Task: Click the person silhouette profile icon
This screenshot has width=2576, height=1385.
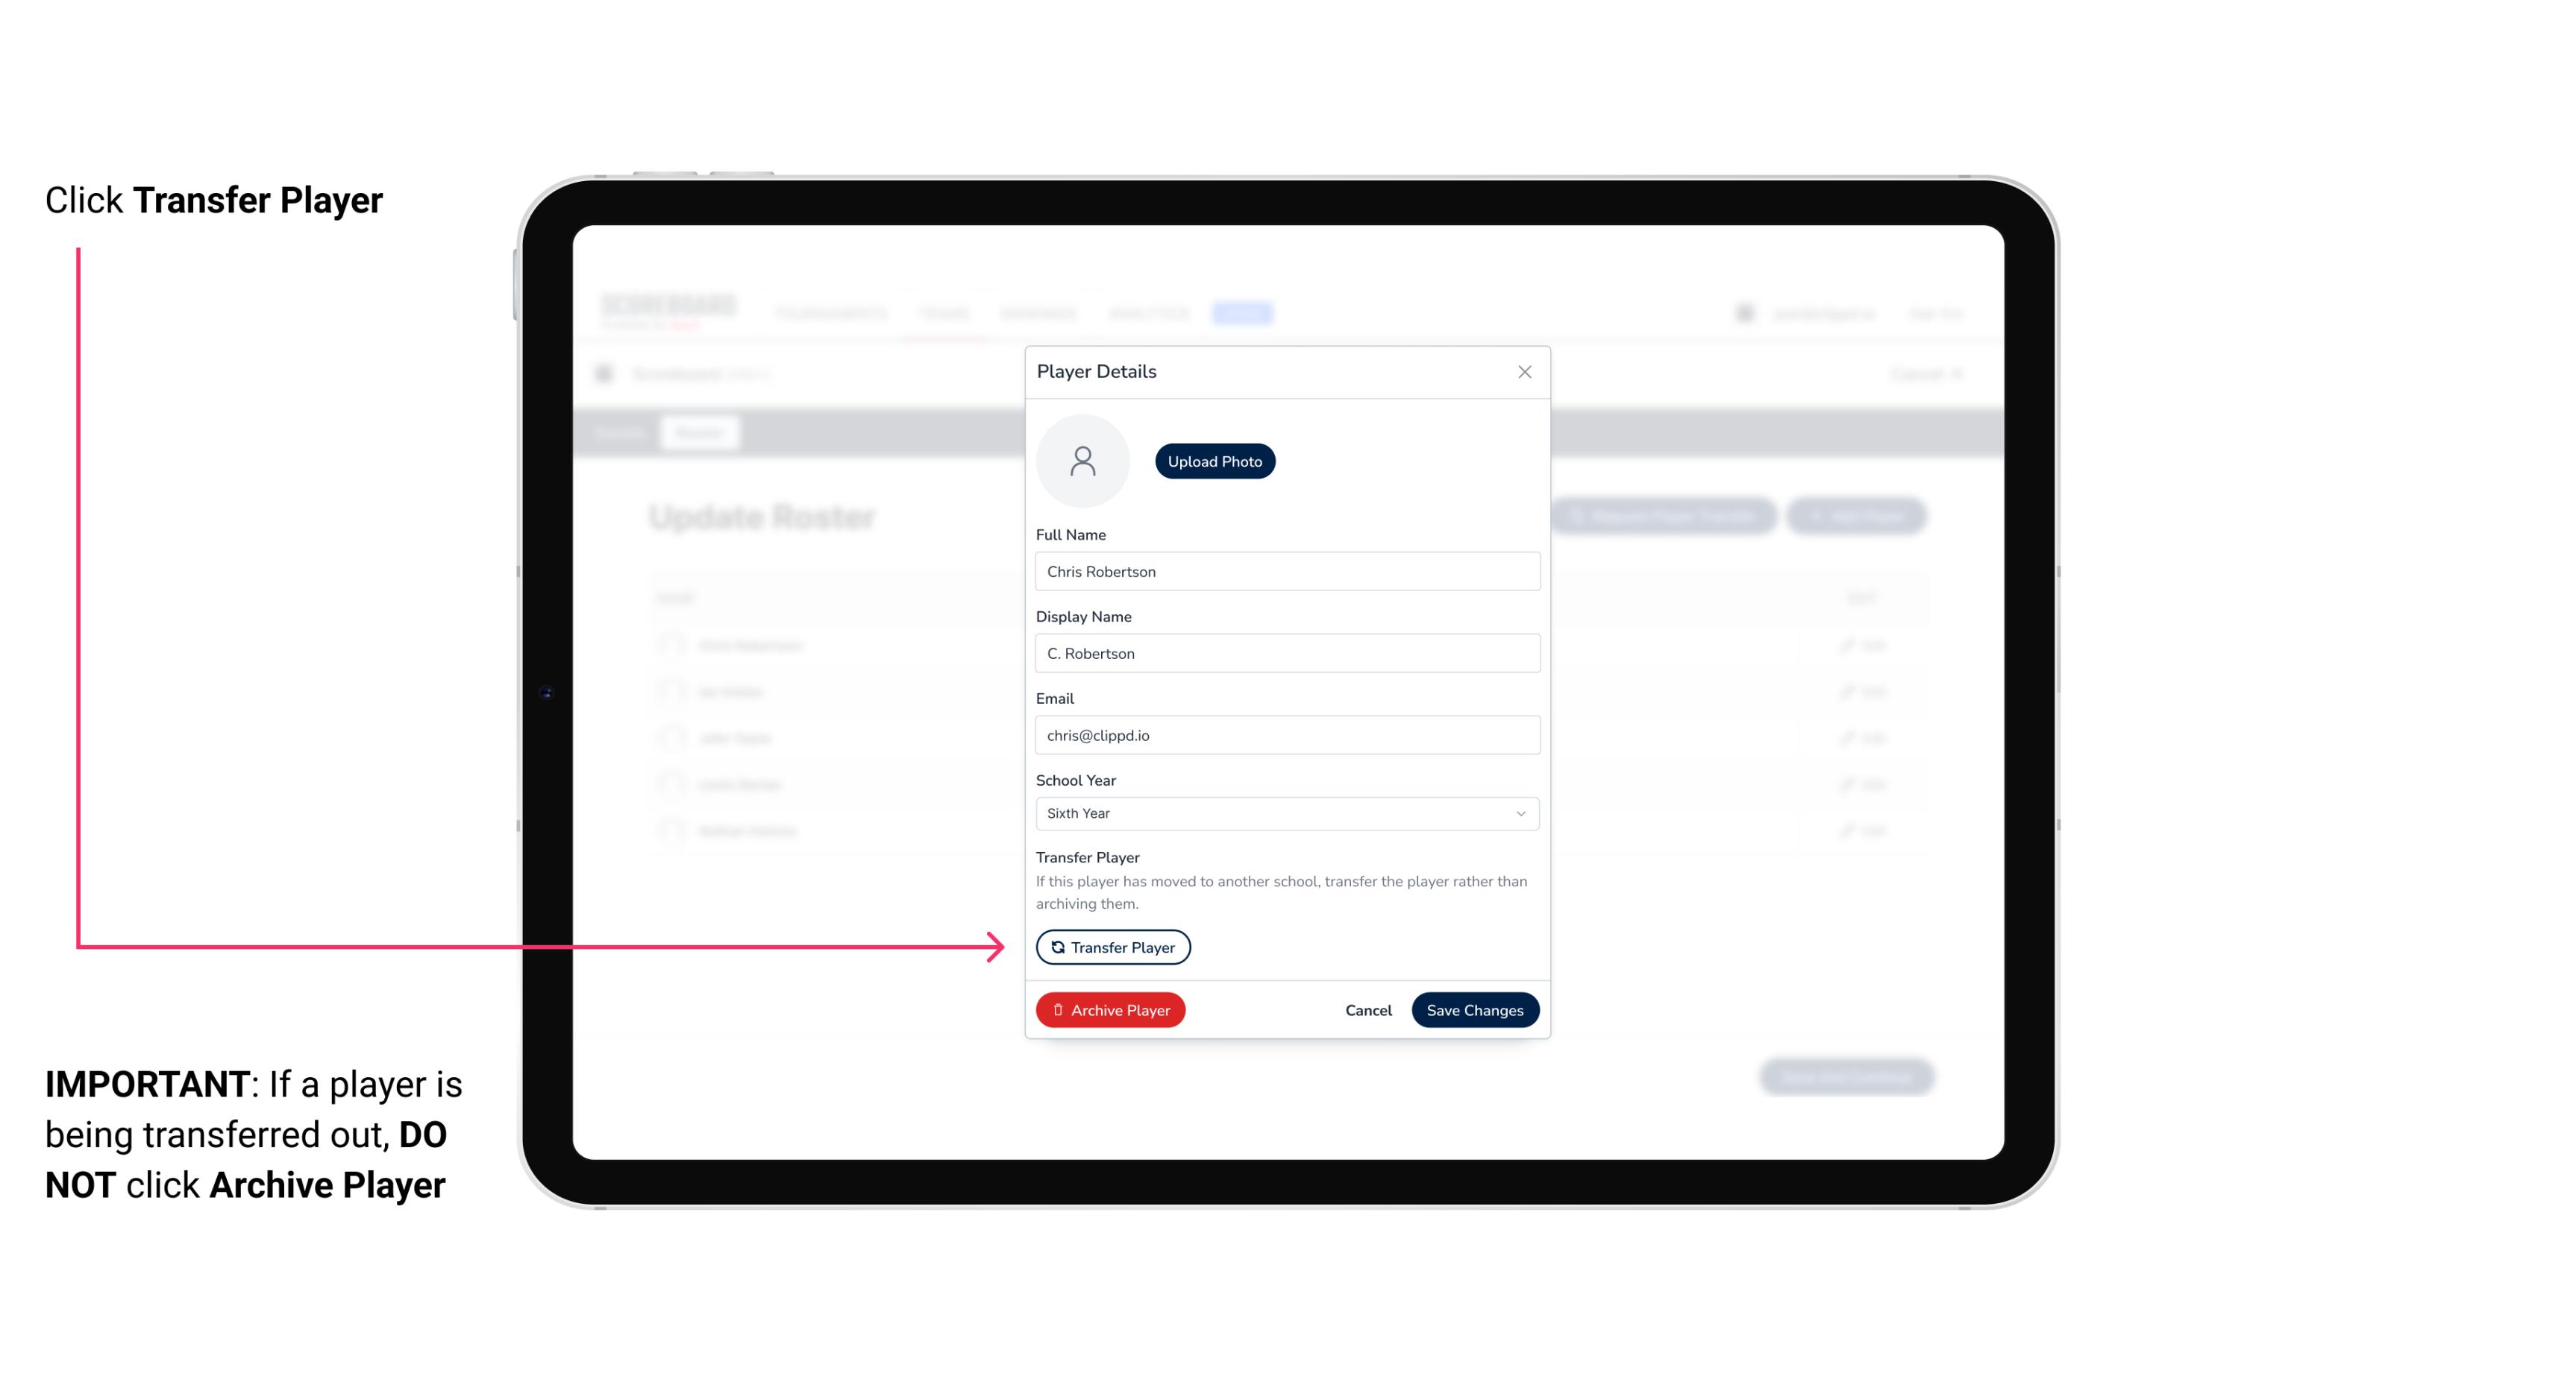Action: point(1082,461)
